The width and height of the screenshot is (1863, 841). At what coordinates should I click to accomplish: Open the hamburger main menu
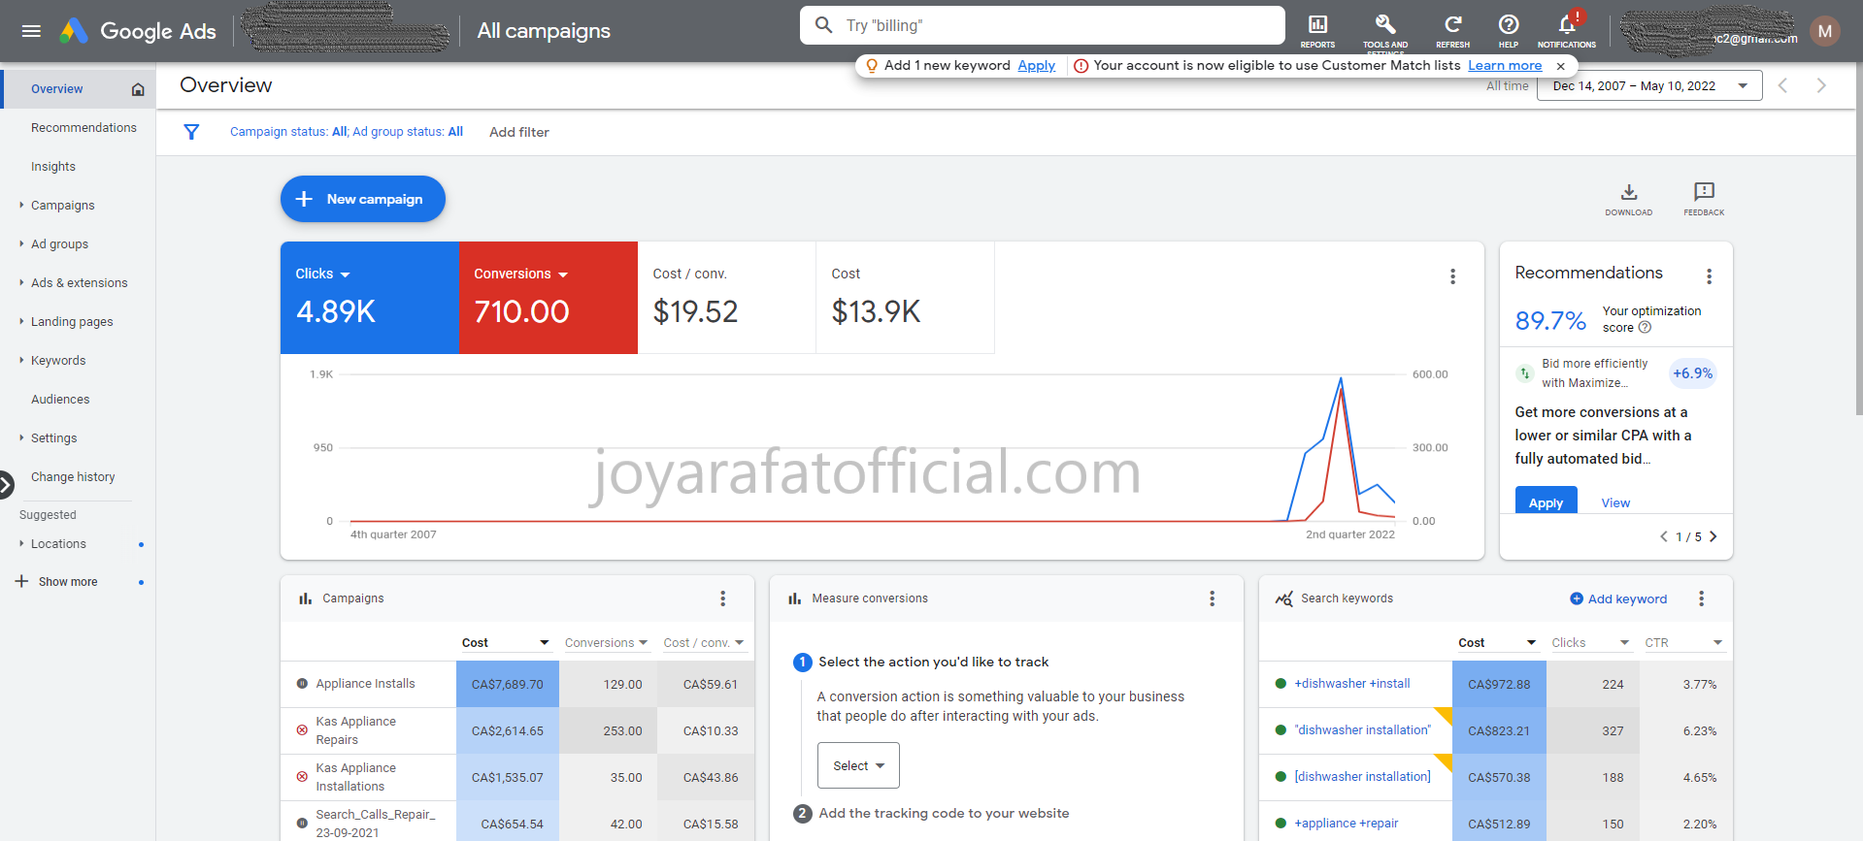[x=31, y=31]
